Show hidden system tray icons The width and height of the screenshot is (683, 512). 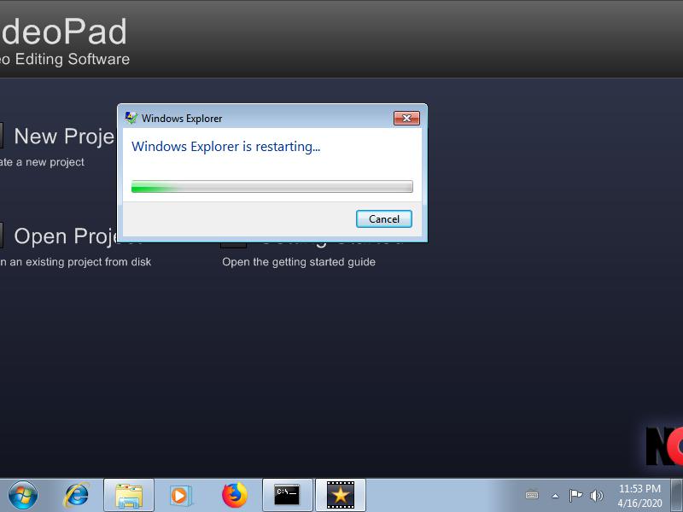(x=555, y=496)
